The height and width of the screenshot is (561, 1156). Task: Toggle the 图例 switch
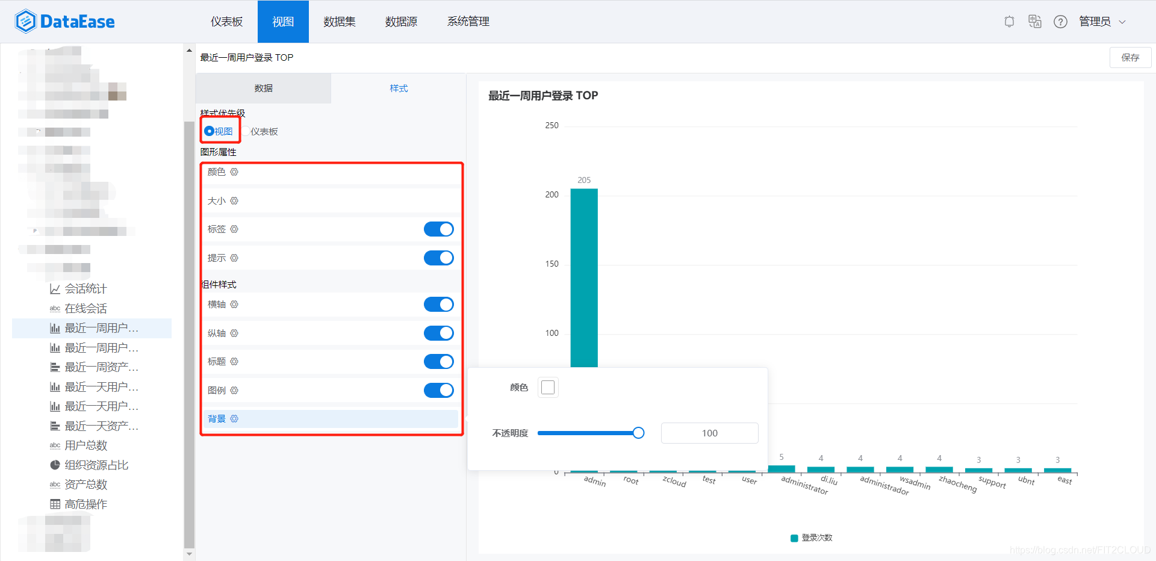point(439,391)
